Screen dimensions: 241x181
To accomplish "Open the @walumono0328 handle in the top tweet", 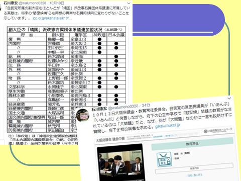I will [x=33, y=3].
